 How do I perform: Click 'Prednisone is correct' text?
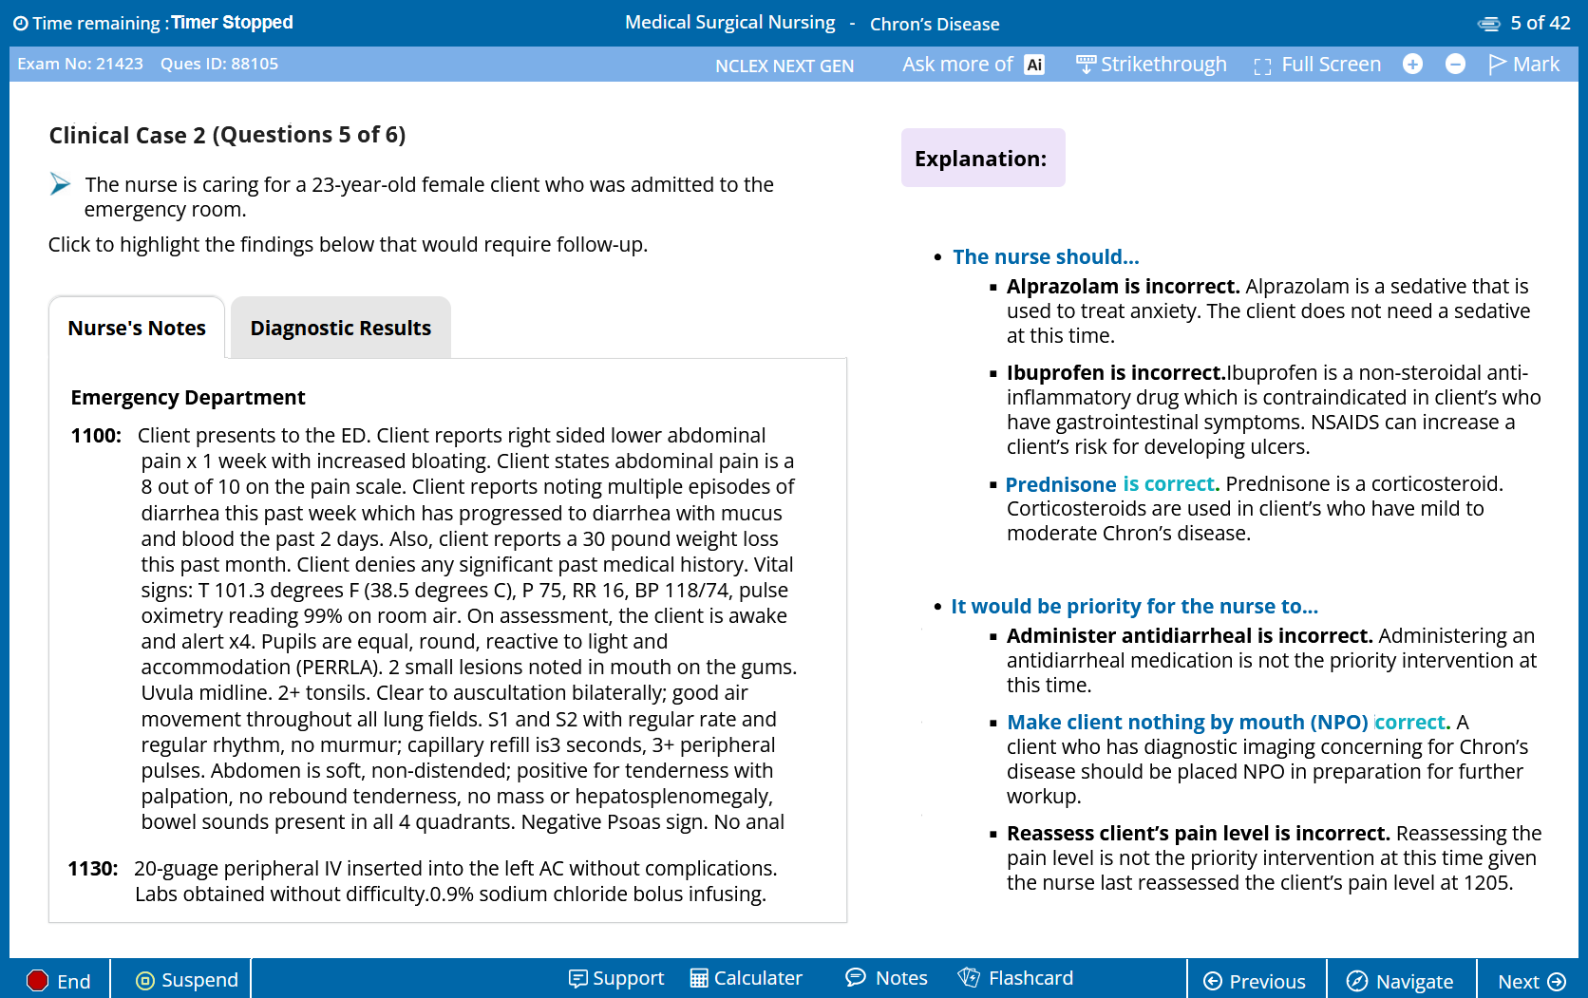point(1110,484)
